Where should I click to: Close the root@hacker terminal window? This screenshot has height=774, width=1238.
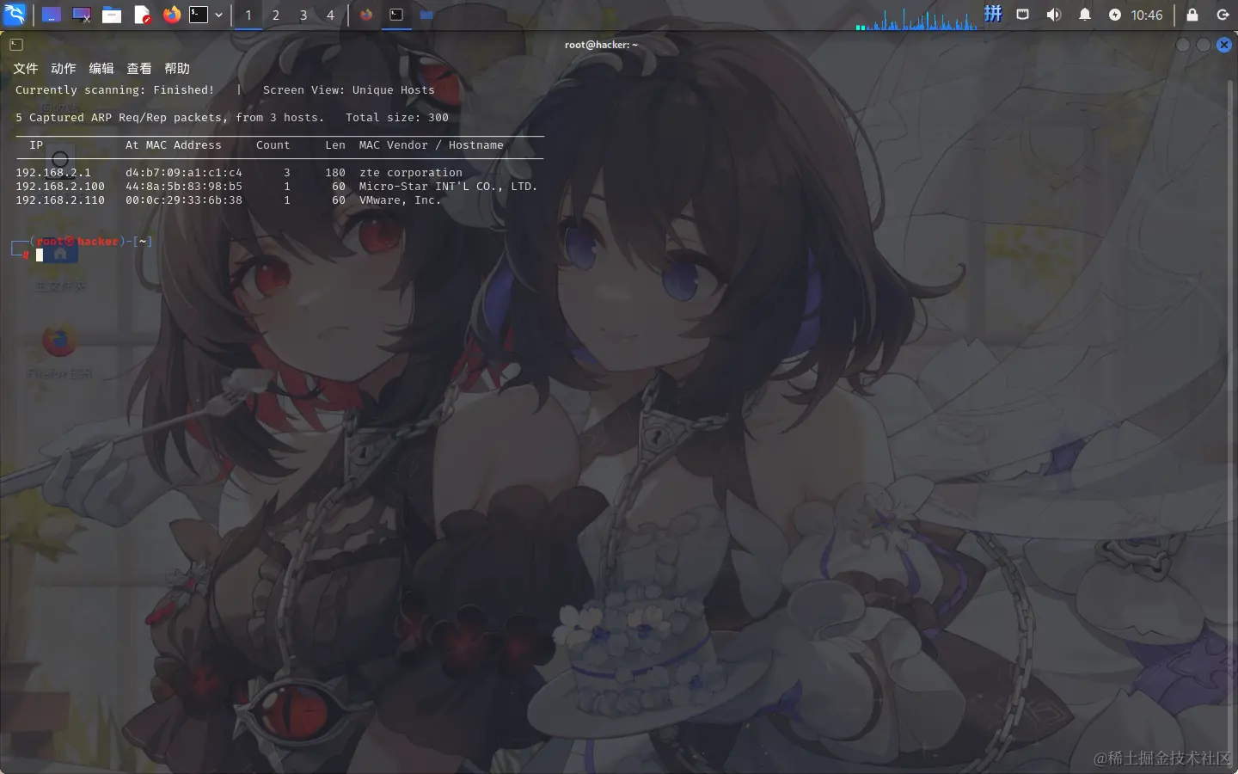point(1224,45)
